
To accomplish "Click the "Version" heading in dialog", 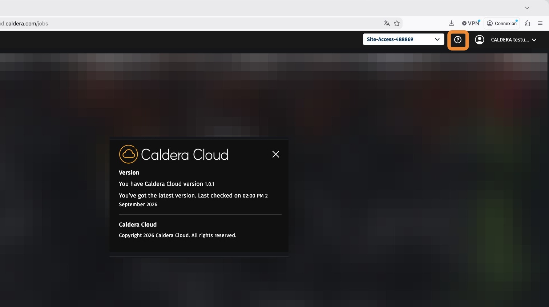I will [129, 172].
